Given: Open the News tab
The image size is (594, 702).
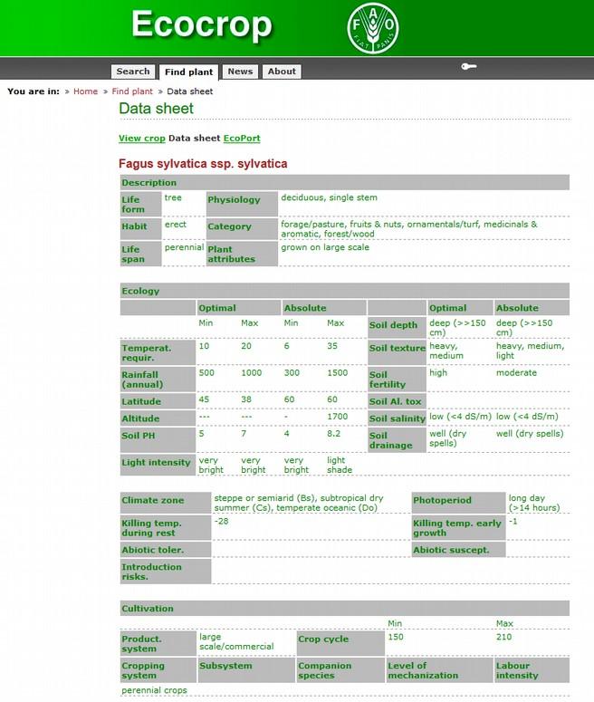Looking at the screenshot, I should click(x=240, y=72).
